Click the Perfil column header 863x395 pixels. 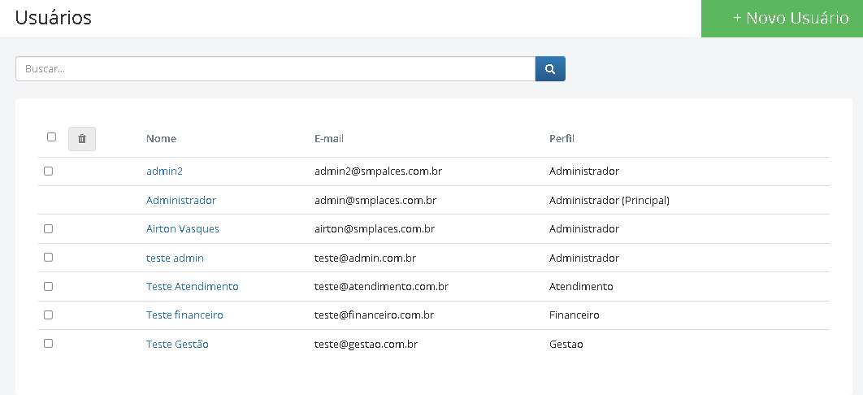coord(562,139)
